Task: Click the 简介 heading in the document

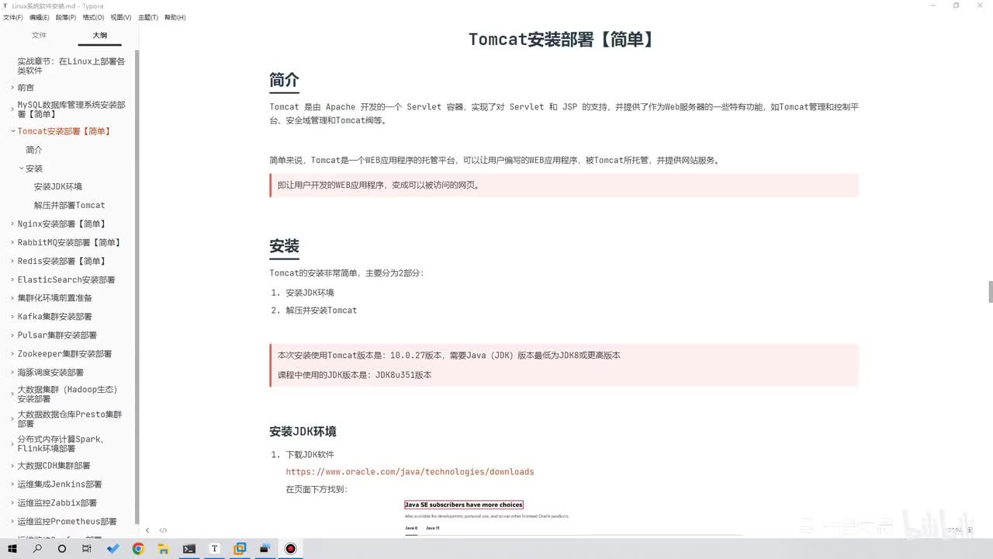Action: point(284,80)
